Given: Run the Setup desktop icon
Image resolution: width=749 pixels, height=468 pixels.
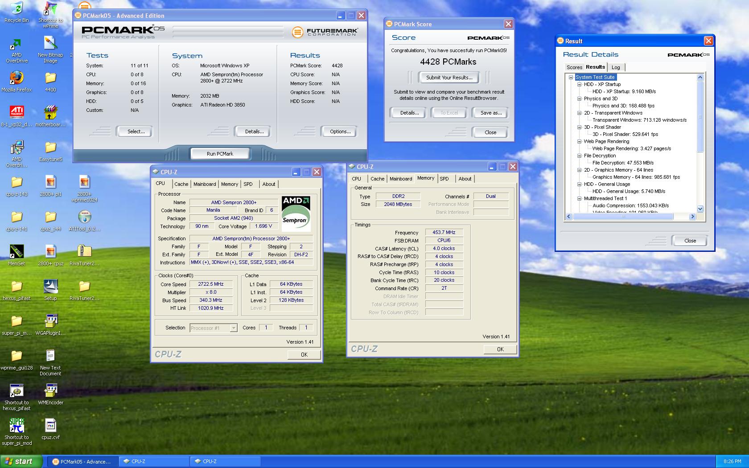Looking at the screenshot, I should pyautogui.click(x=50, y=290).
